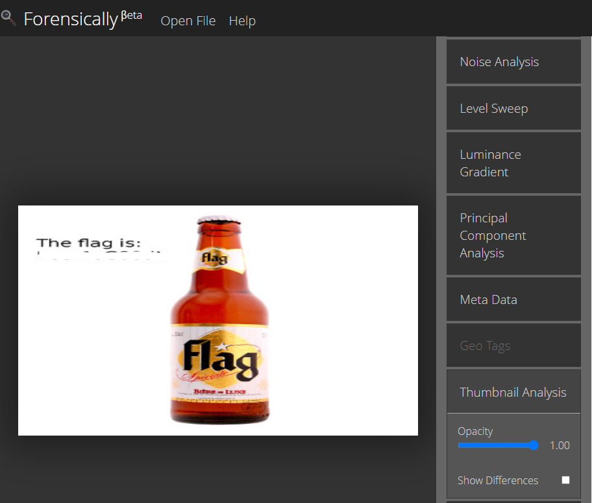Click the Geo Tags panel
This screenshot has width=592, height=503.
click(513, 345)
